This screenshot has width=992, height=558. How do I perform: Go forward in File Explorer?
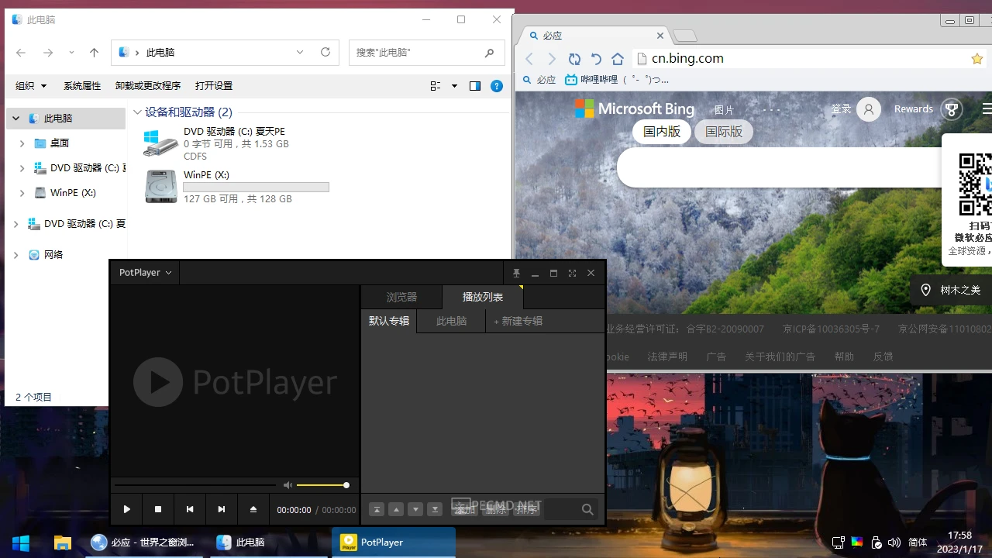48,53
